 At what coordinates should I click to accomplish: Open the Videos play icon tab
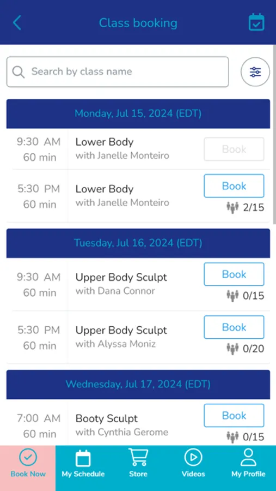point(193,463)
